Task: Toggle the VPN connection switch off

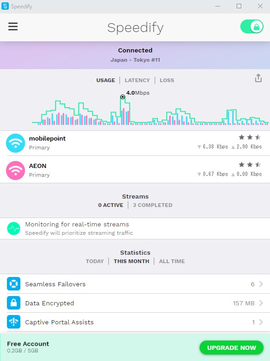Action: click(252, 26)
